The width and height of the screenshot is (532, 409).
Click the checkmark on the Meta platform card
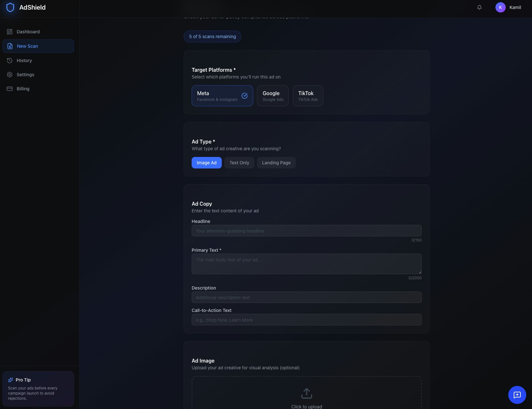point(245,96)
